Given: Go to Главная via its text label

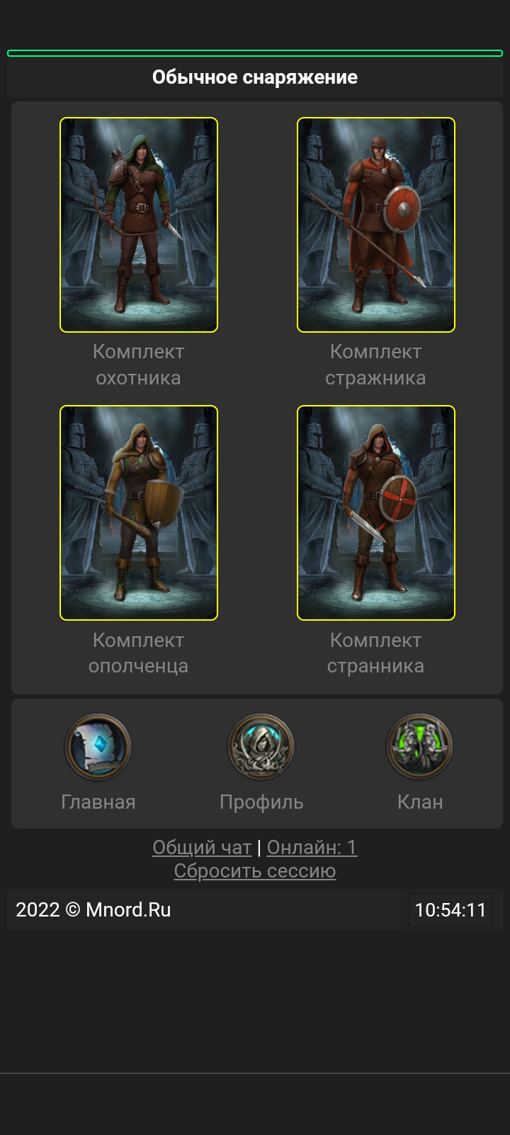Looking at the screenshot, I should [x=98, y=802].
